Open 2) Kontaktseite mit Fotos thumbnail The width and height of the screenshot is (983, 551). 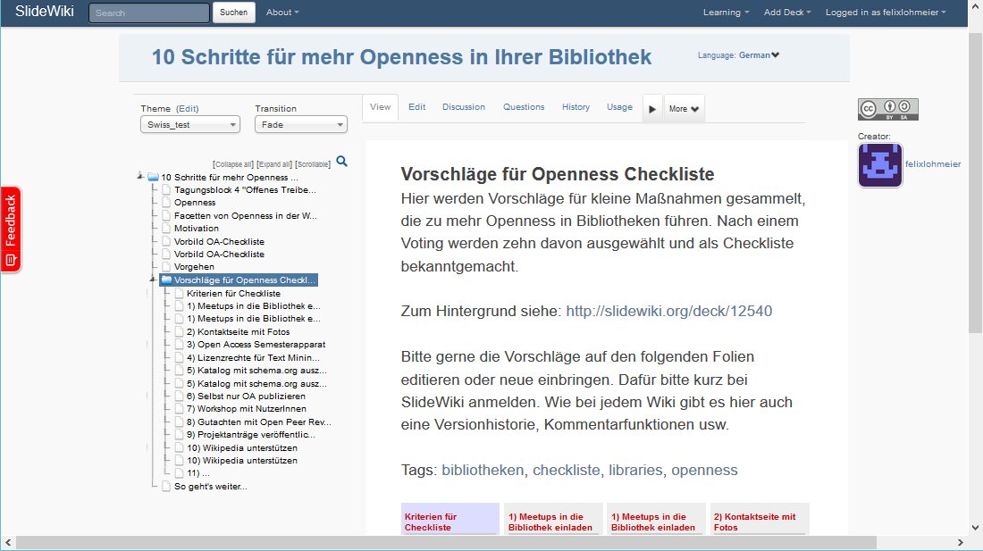(x=760, y=519)
